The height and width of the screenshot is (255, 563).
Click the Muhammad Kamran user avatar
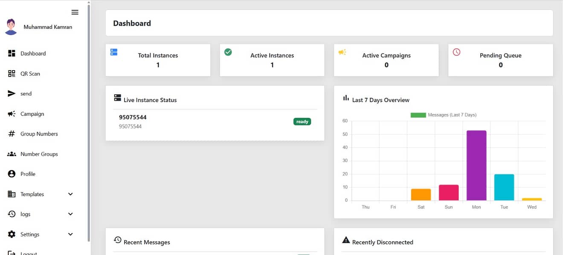[x=11, y=27]
